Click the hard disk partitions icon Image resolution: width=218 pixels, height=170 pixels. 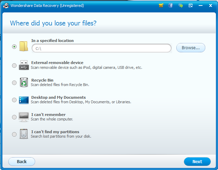coord(24,134)
